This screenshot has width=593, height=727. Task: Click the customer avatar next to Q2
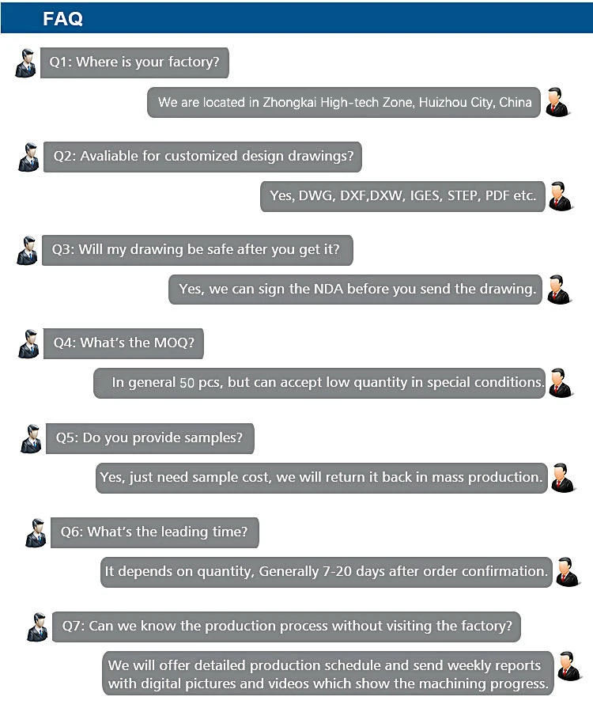click(x=28, y=157)
